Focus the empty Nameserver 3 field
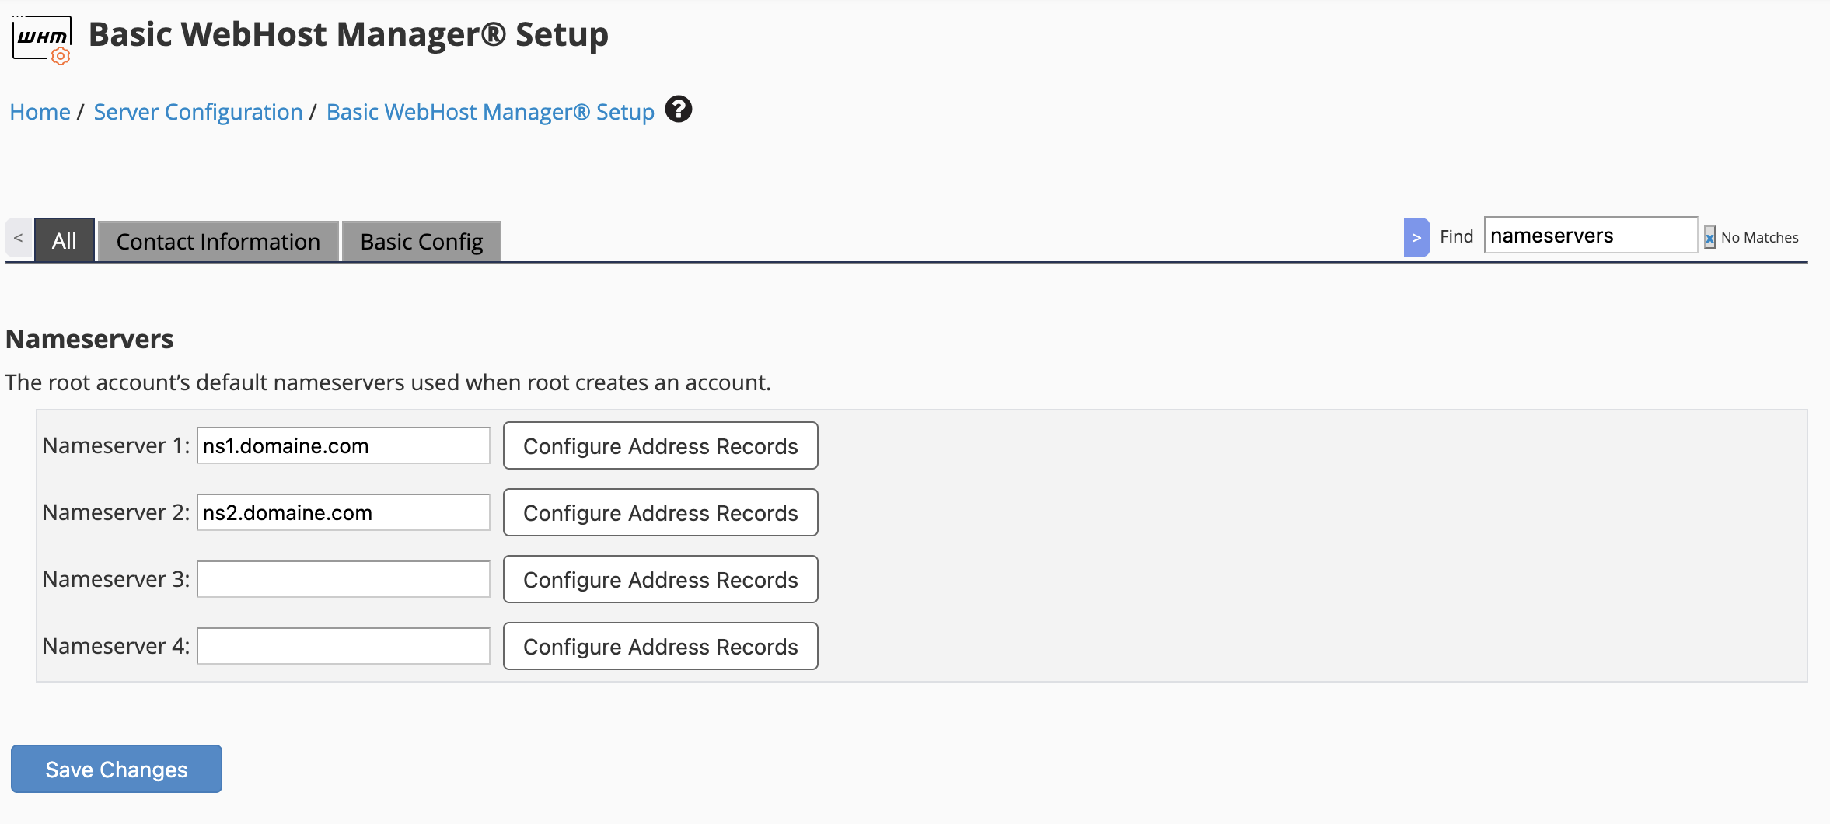The height and width of the screenshot is (824, 1830). coord(344,579)
